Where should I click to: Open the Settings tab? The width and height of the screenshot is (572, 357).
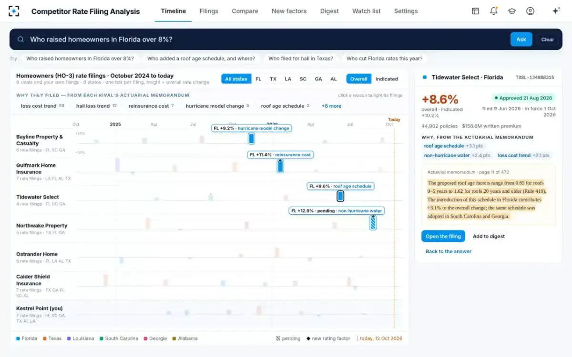point(406,11)
